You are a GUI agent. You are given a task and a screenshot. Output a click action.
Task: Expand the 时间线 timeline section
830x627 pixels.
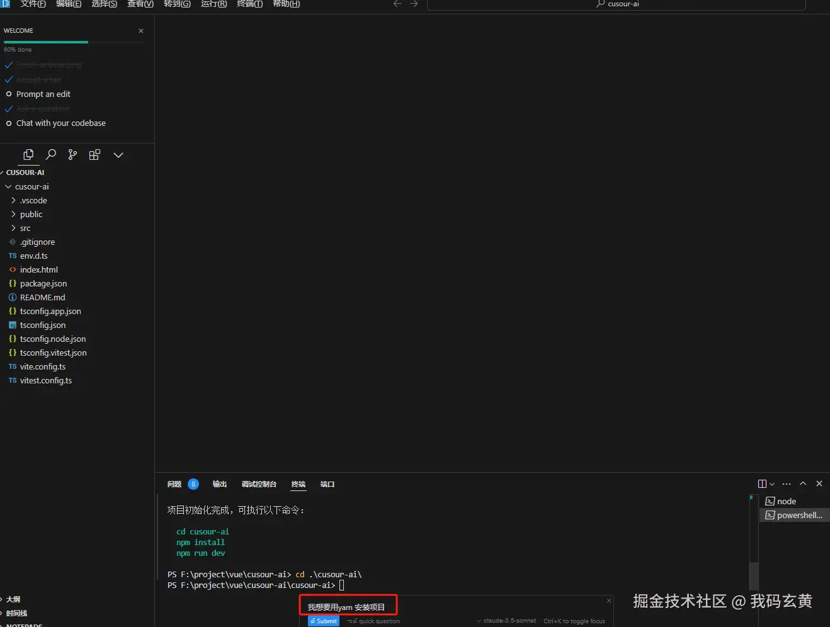pyautogui.click(x=16, y=613)
